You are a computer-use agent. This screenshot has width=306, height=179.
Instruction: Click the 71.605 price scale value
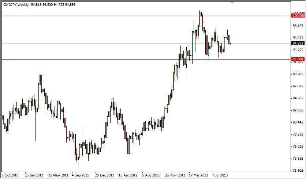(298, 171)
